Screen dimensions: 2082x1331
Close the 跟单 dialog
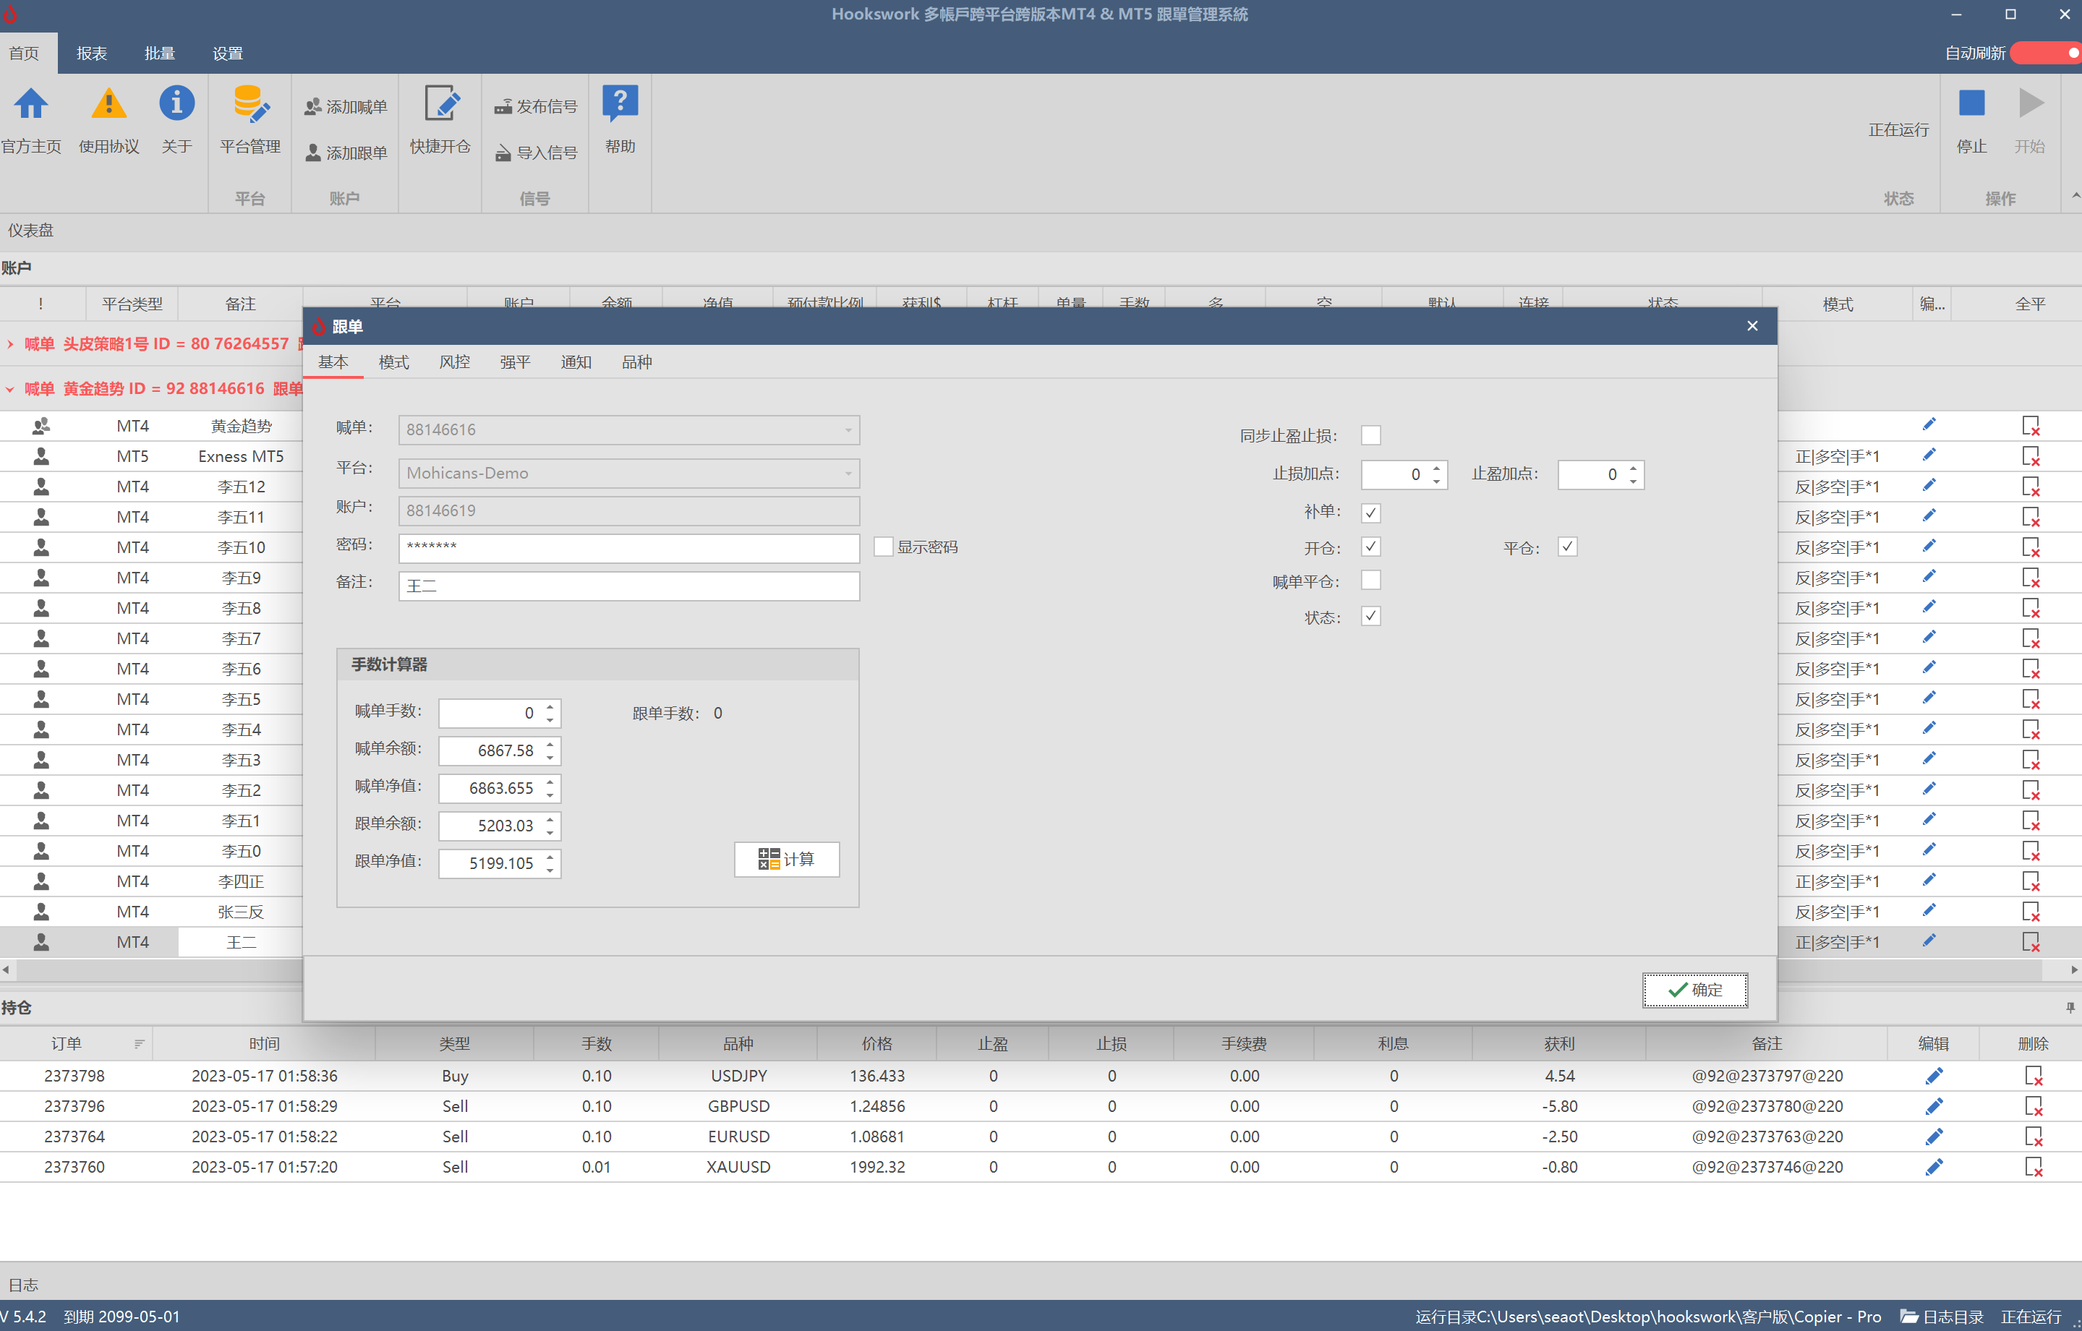click(1752, 326)
